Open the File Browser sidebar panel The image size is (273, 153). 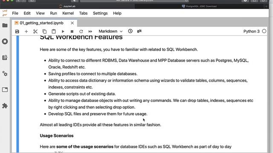5,25
